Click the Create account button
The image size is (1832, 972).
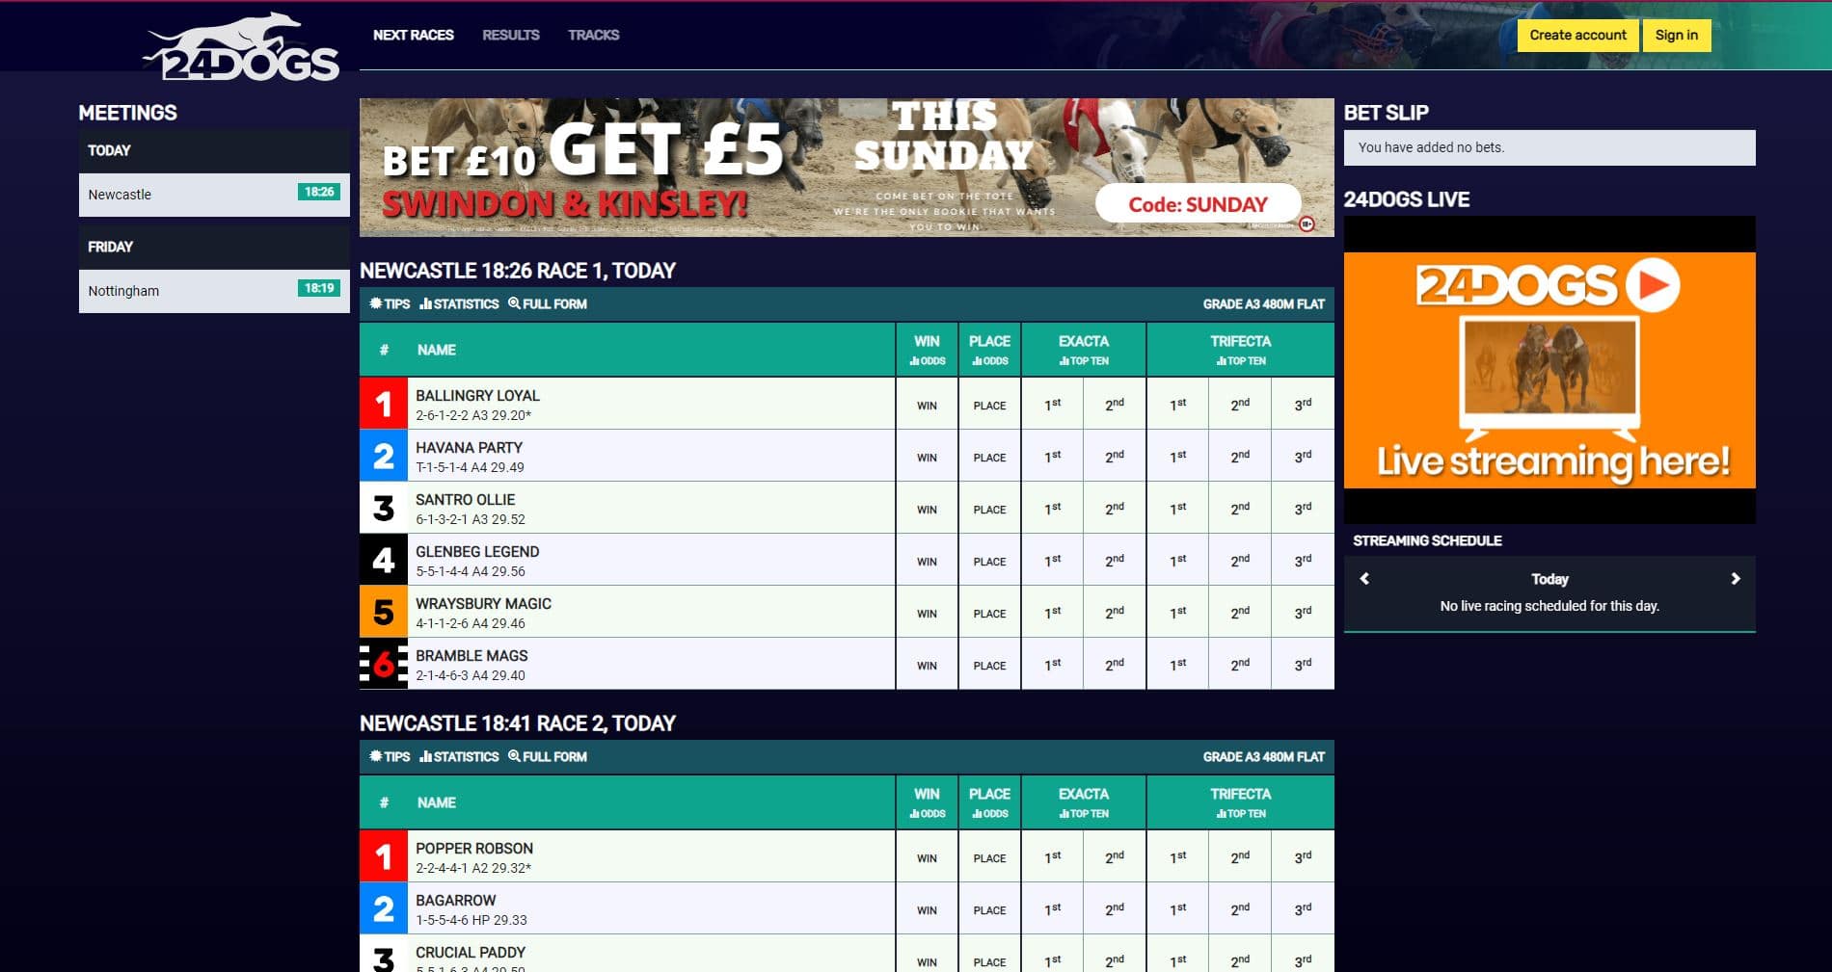1577,36
